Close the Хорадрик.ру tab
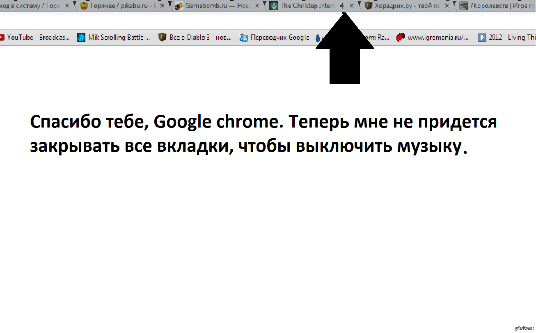The width and height of the screenshot is (536, 333). (447, 6)
